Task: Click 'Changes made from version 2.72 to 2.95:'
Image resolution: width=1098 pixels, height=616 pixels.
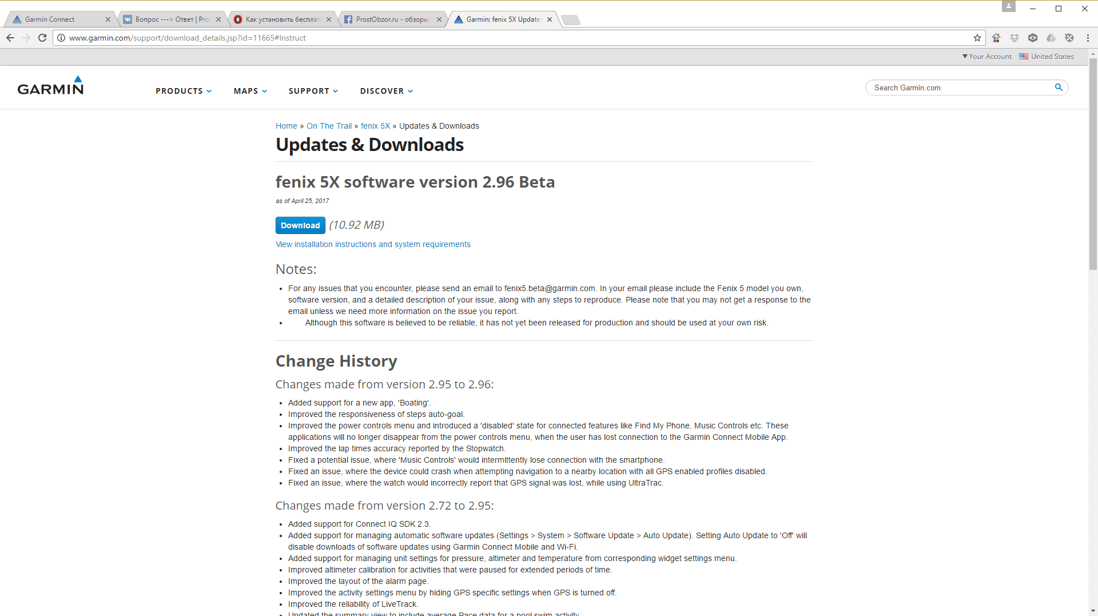Action: pos(384,506)
